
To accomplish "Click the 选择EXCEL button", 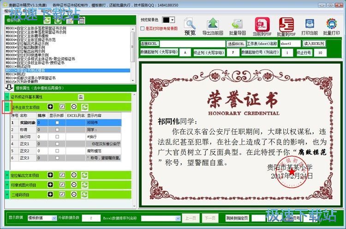I will (x=236, y=44).
